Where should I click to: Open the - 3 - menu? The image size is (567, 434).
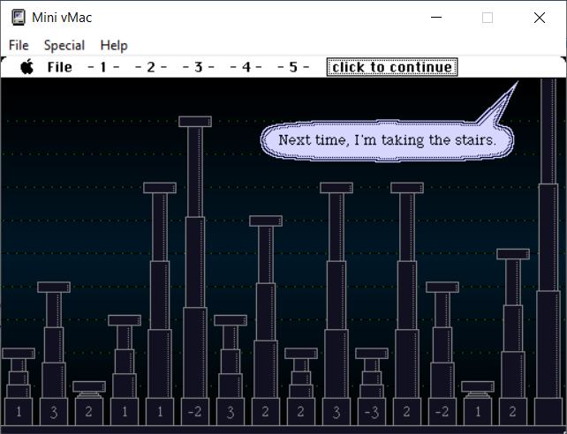[x=198, y=67]
